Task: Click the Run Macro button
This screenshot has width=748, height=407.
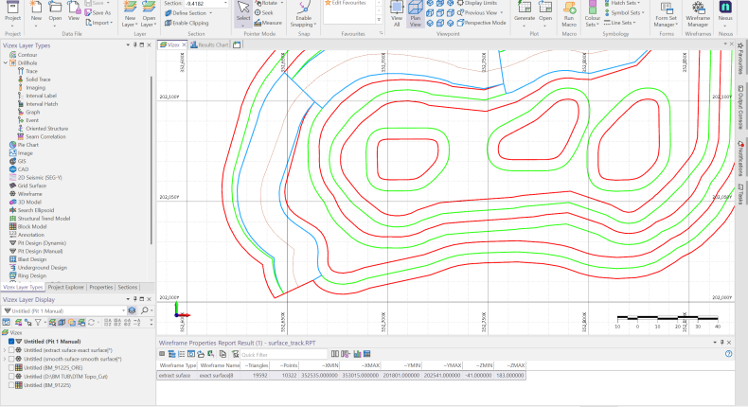Action: [x=569, y=14]
